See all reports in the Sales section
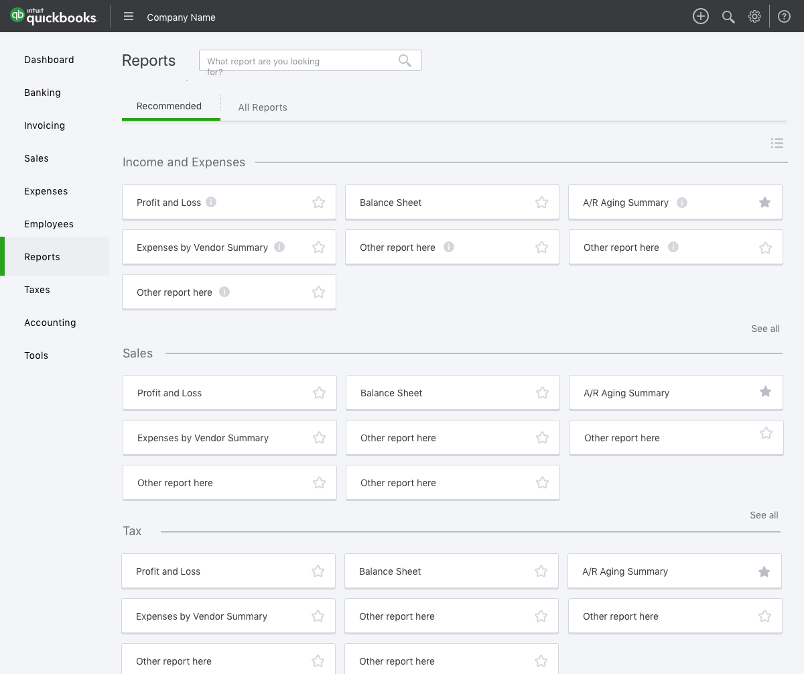The image size is (804, 674). click(x=764, y=515)
